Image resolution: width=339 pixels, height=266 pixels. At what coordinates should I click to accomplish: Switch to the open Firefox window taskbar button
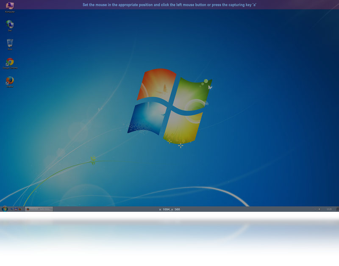[39, 209]
